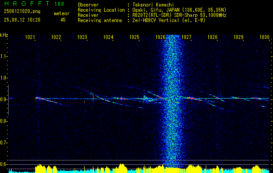Click the wide vertical noise burst near 1026
This screenshot has width=273, height=173.
point(172,101)
